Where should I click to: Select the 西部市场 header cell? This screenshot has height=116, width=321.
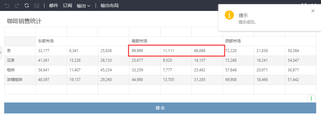click(270, 41)
